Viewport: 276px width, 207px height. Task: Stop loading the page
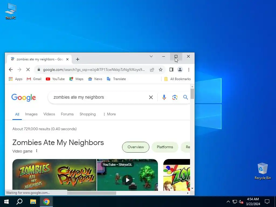click(28, 70)
